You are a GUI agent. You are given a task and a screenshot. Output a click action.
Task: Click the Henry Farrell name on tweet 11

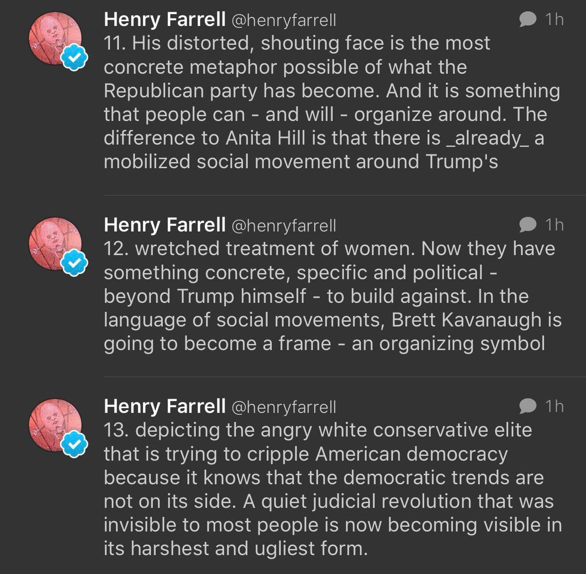click(x=165, y=20)
